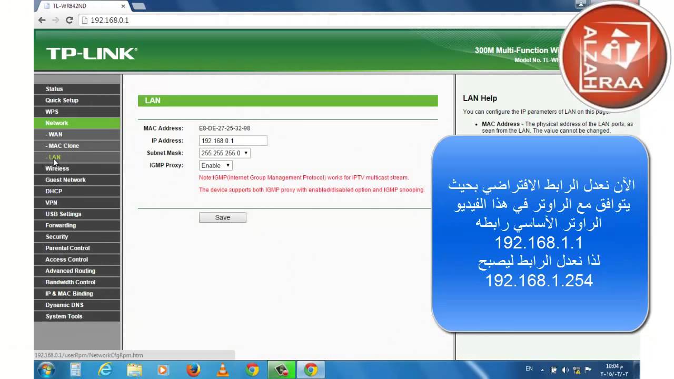Click the Save button

[x=222, y=217]
